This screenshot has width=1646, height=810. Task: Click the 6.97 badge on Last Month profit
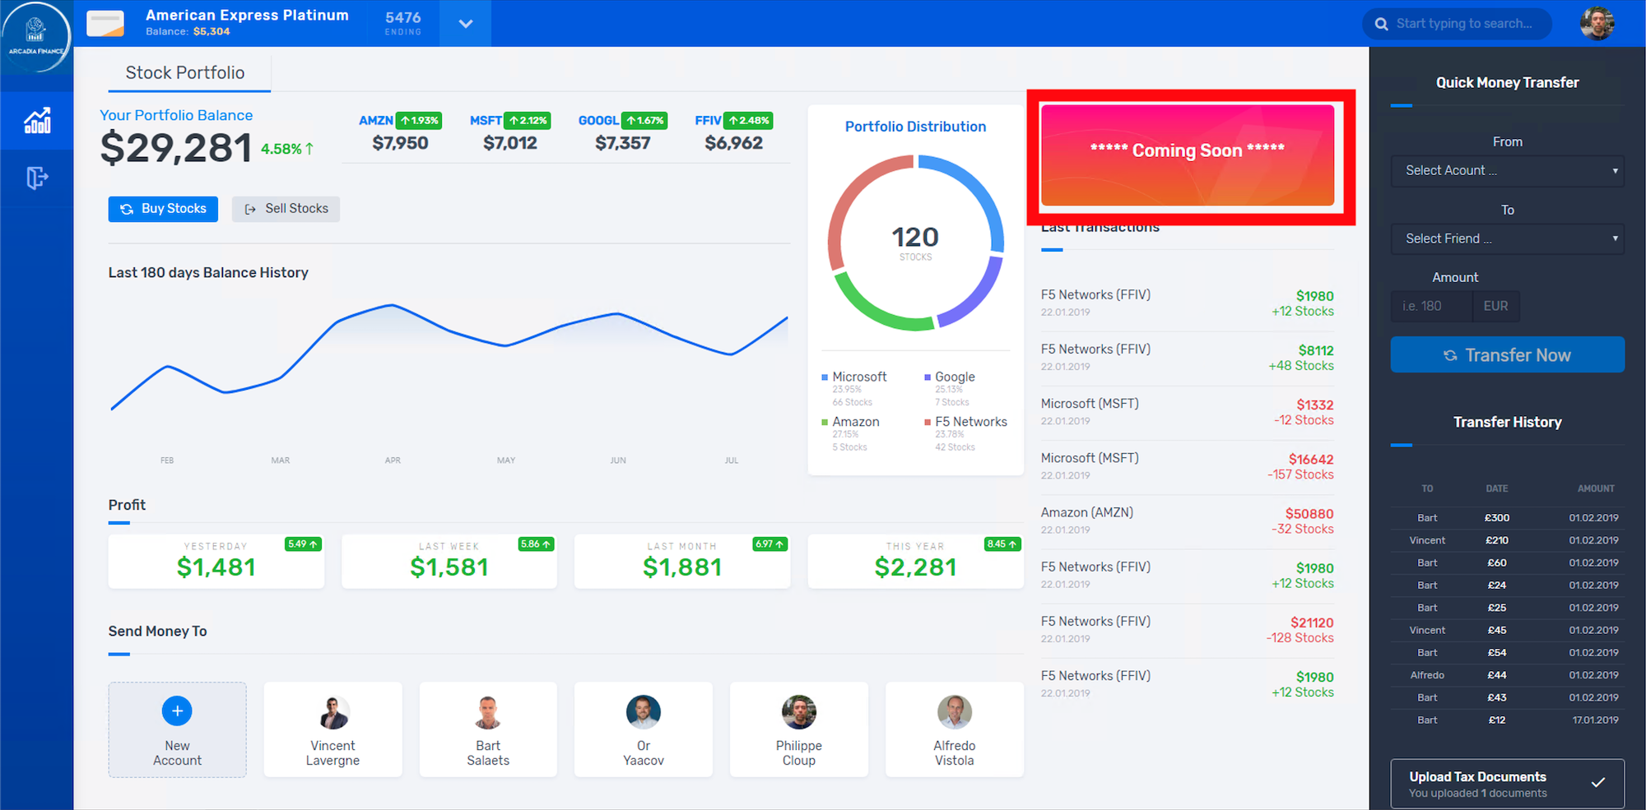[770, 544]
